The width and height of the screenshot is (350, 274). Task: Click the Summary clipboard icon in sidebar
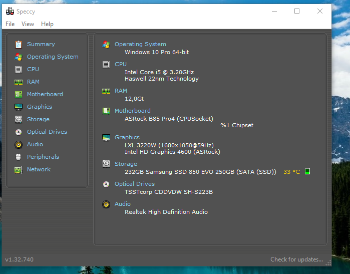click(19, 45)
